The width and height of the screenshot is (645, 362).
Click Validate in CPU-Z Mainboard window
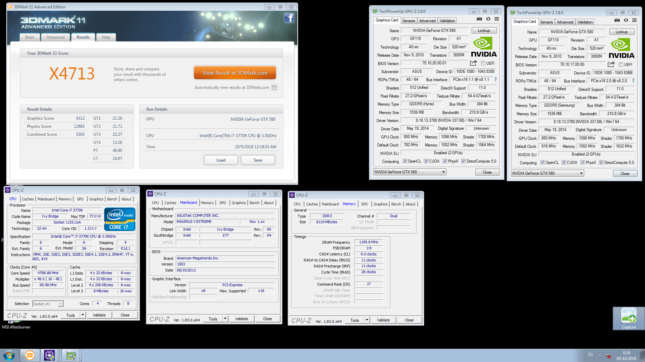[x=242, y=319]
